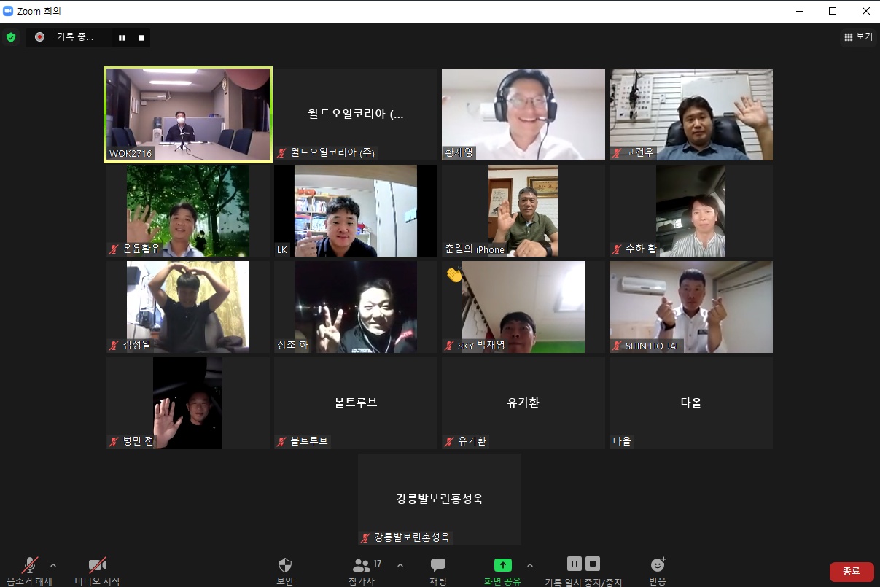Screen dimensions: 880x587
Task: Expand participants options chevron next to 참가자
Action: tap(400, 565)
